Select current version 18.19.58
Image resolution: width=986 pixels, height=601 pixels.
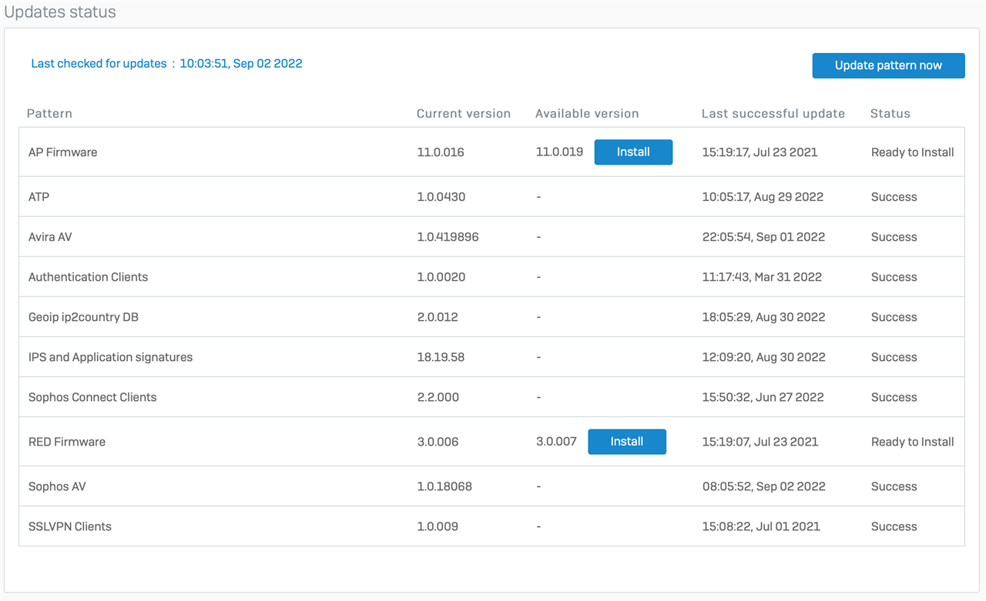click(441, 357)
